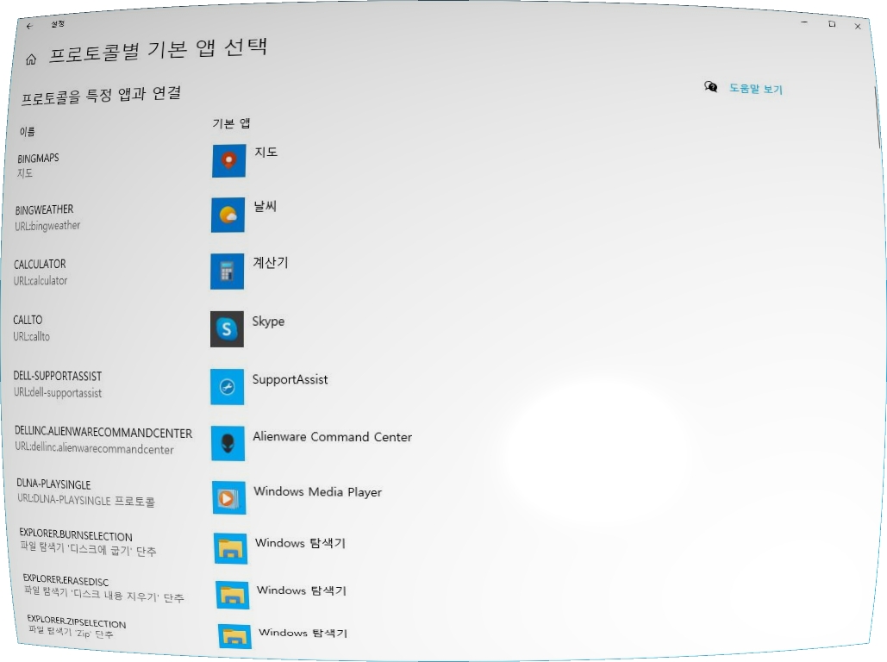Viewport: 887px width, 662px height.
Task: Select the SupportAssist app name
Action: [290, 379]
